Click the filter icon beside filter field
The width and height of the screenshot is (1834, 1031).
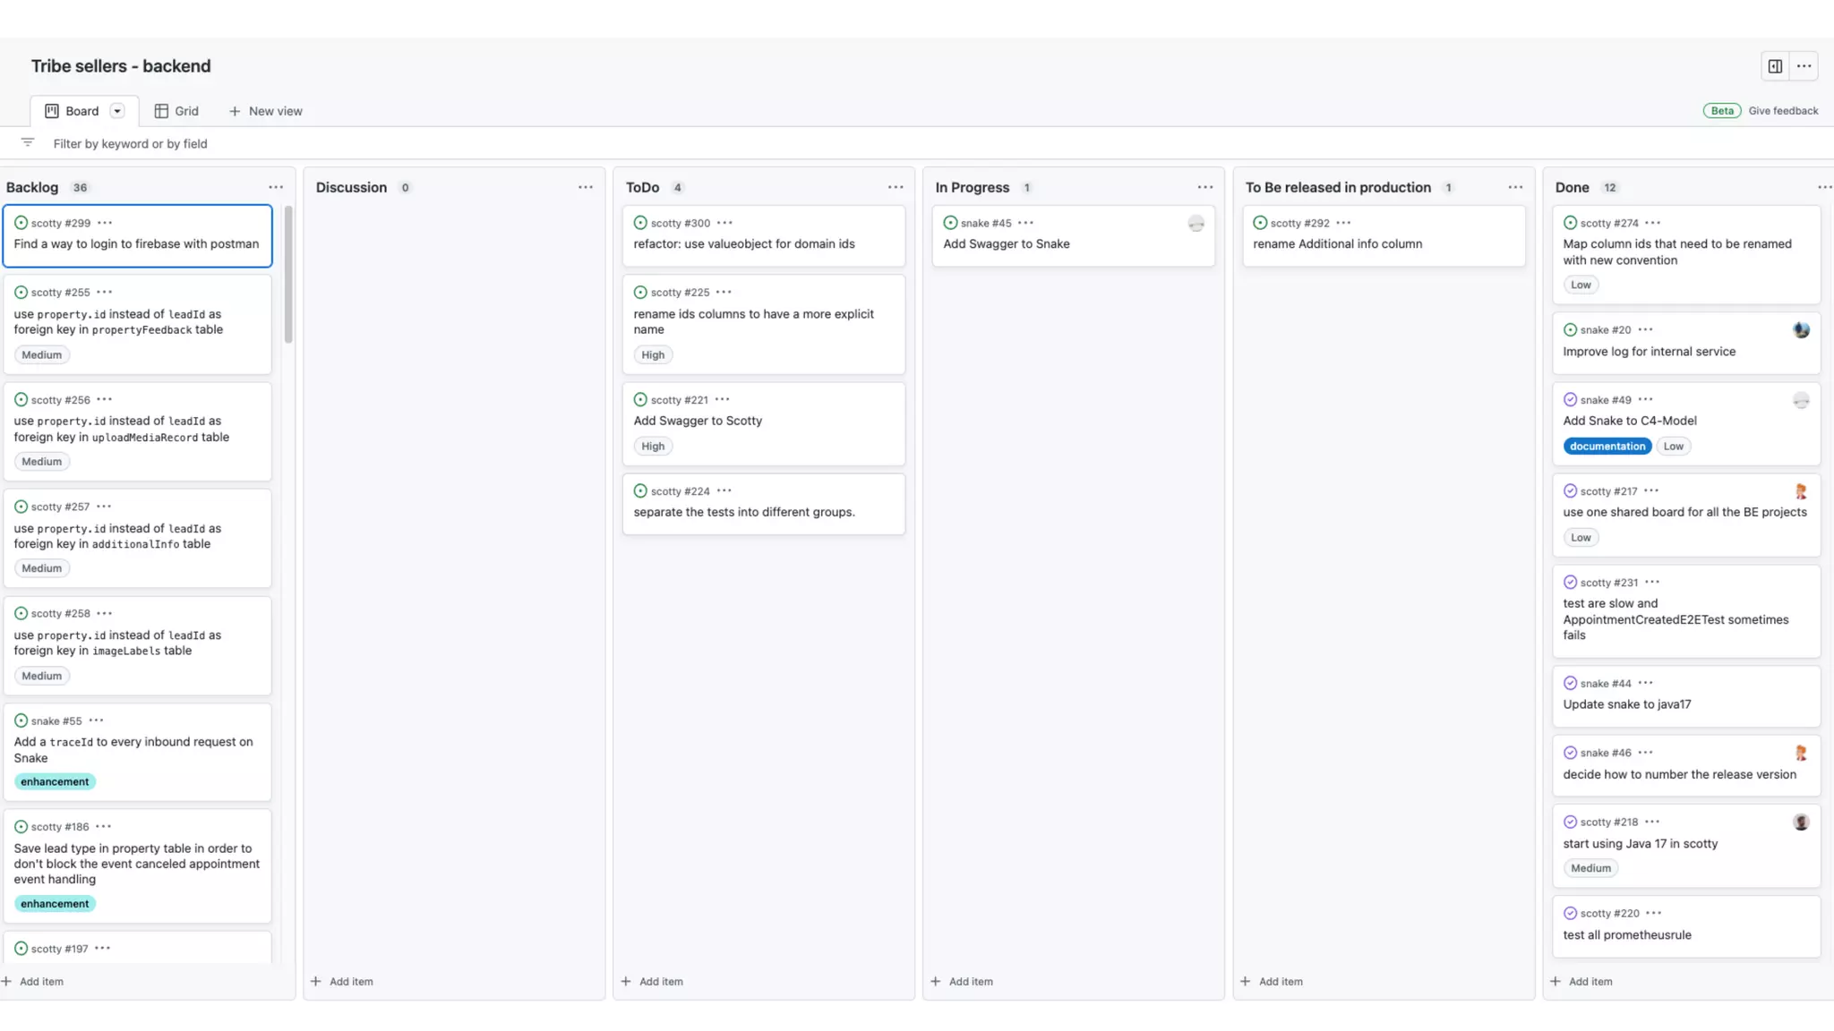[28, 143]
